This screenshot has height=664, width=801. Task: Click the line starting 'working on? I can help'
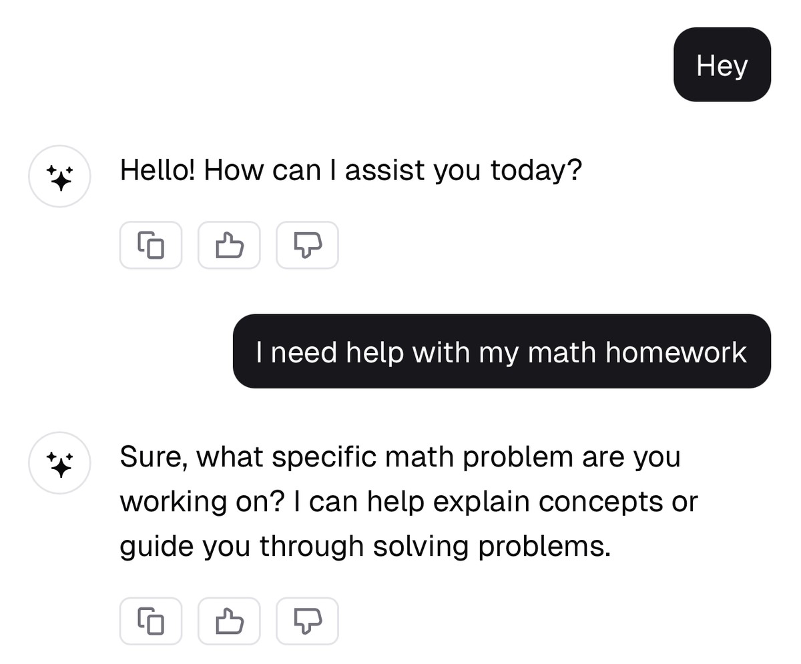(x=409, y=502)
